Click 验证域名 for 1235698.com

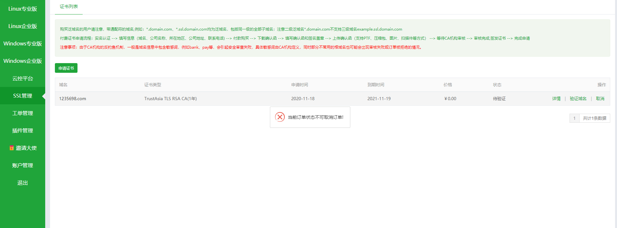click(578, 99)
